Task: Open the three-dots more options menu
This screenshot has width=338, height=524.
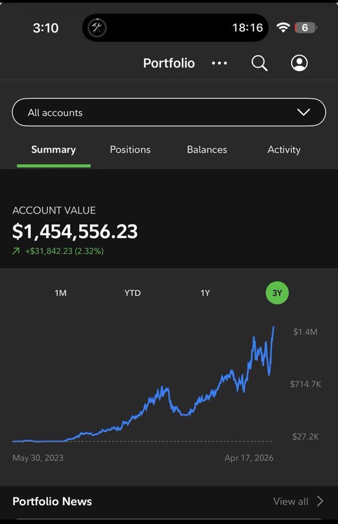Action: [x=219, y=63]
